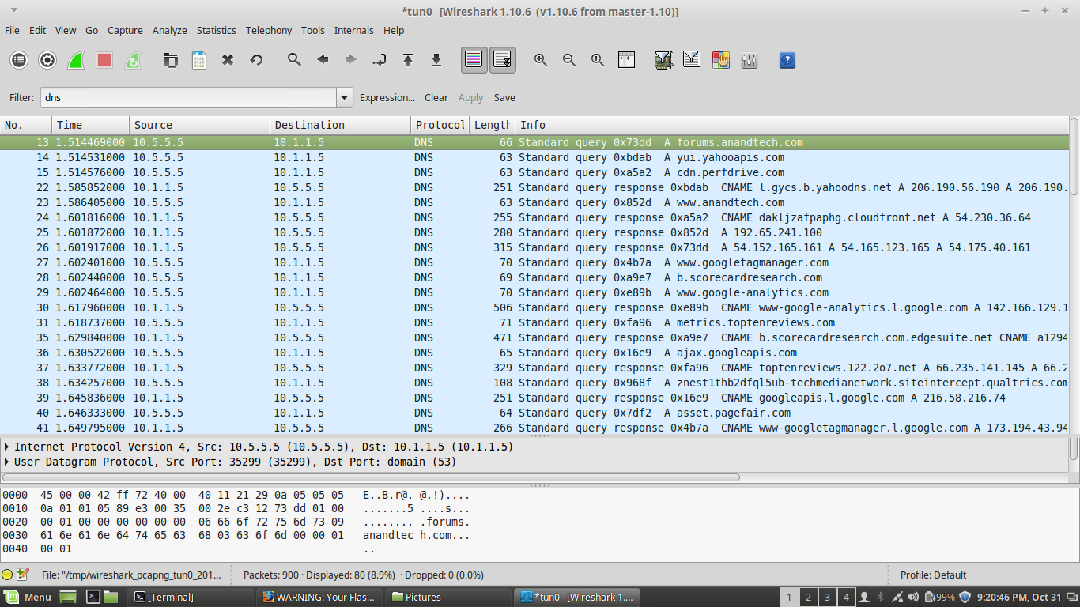The height and width of the screenshot is (607, 1080).
Task: Stop the running live capture
Action: click(x=104, y=60)
